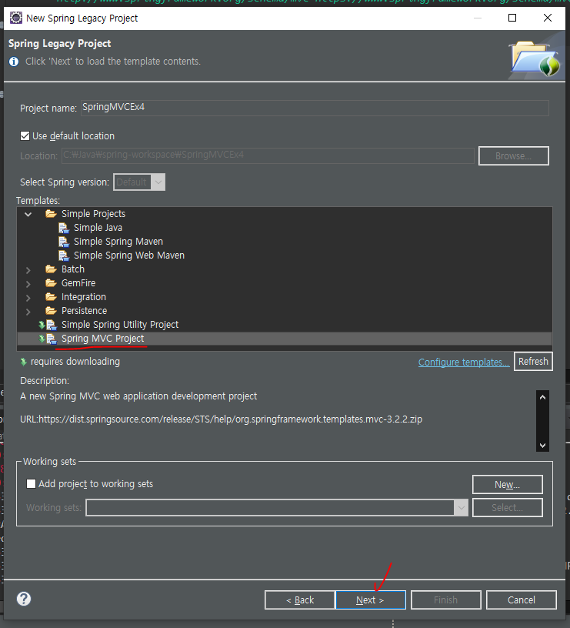Click the template URL text in description
This screenshot has width=570, height=628.
[x=221, y=419]
